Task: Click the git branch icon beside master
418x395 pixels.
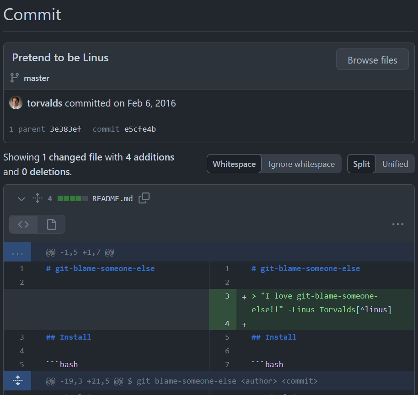Action: tap(14, 78)
